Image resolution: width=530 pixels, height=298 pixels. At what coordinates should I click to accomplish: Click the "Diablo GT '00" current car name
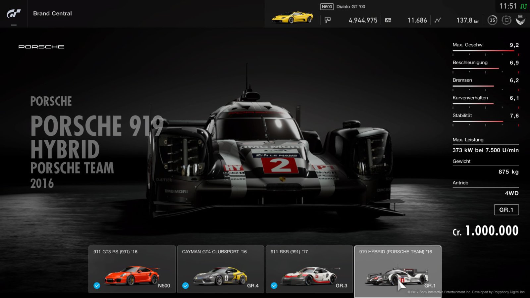tap(351, 7)
